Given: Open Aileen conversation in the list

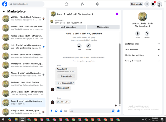Looking at the screenshot, I should (x=23, y=74).
